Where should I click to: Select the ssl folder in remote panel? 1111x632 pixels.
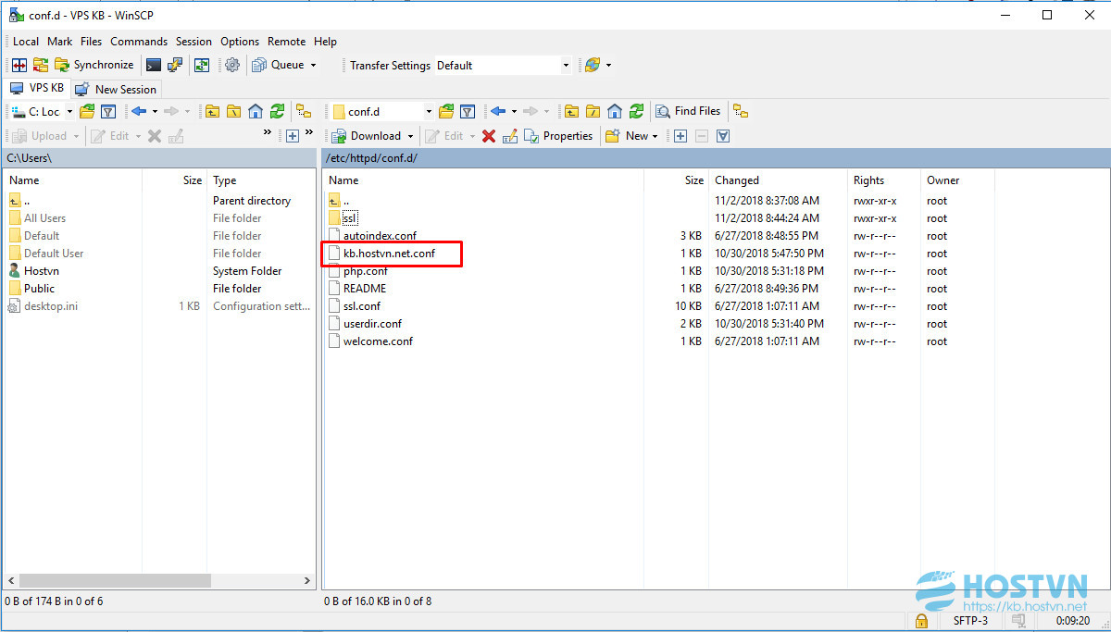click(349, 217)
